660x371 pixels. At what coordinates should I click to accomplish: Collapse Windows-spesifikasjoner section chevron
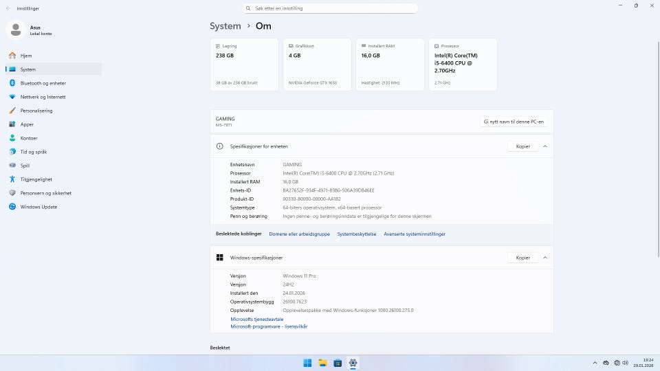(x=545, y=258)
